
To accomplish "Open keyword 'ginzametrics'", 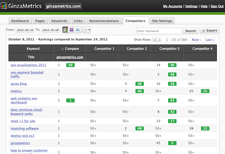I will 20,143.
